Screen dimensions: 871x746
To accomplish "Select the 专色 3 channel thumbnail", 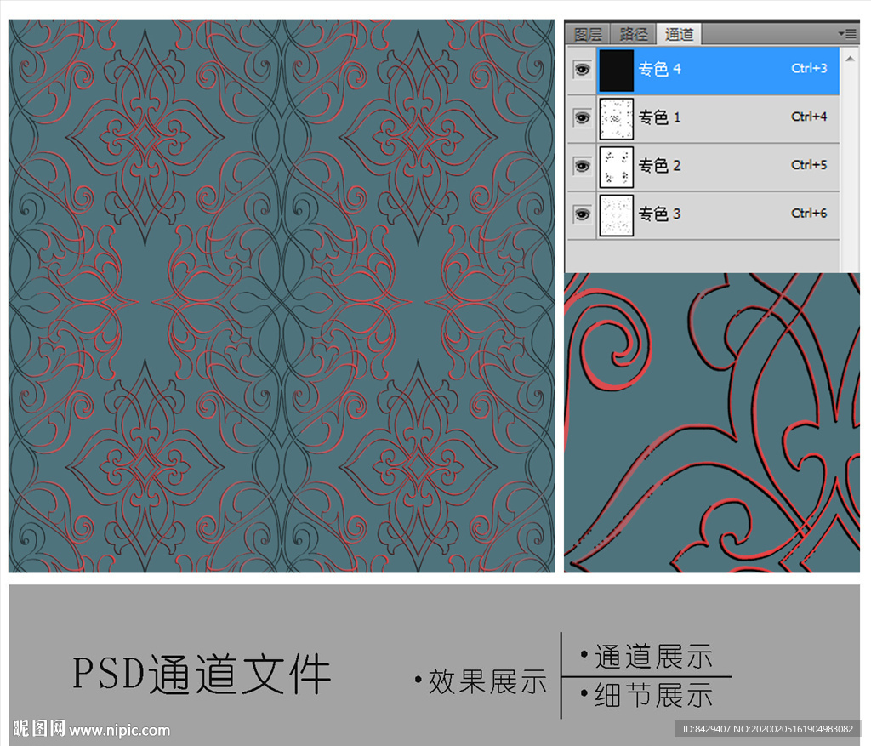I will 616,215.
